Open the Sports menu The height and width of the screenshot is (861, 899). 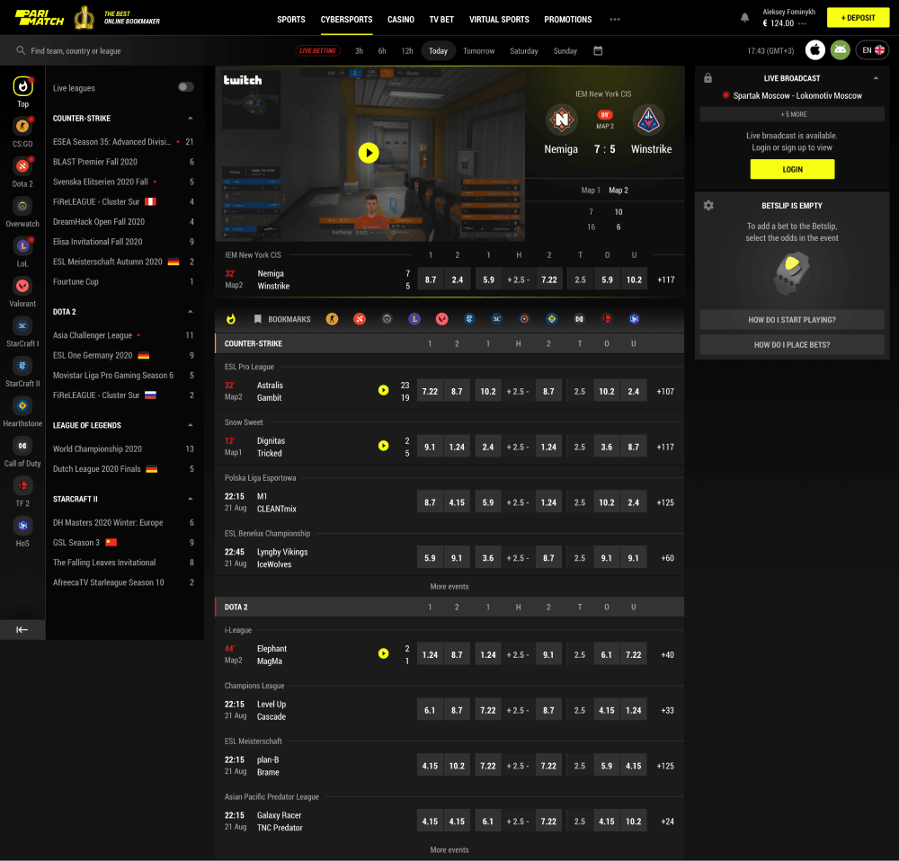click(x=291, y=19)
